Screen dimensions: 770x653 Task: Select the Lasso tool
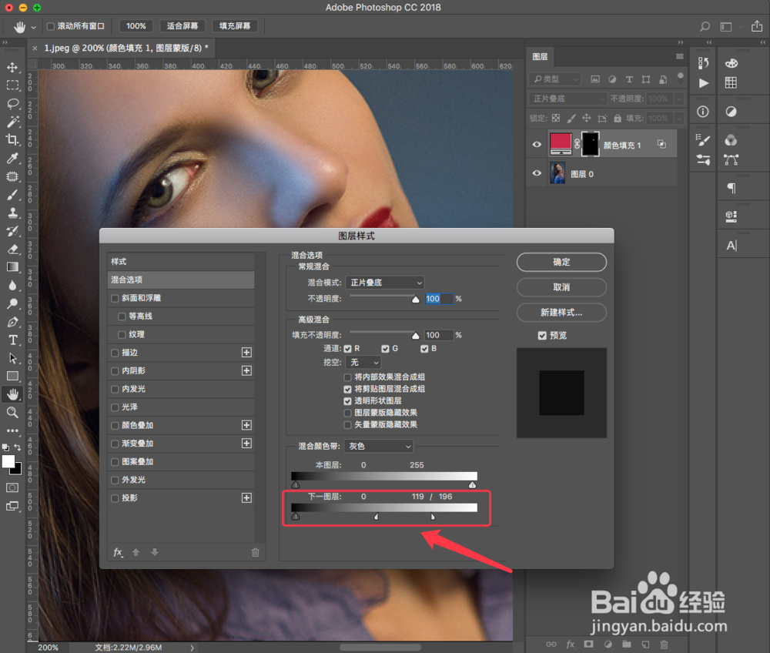12,105
